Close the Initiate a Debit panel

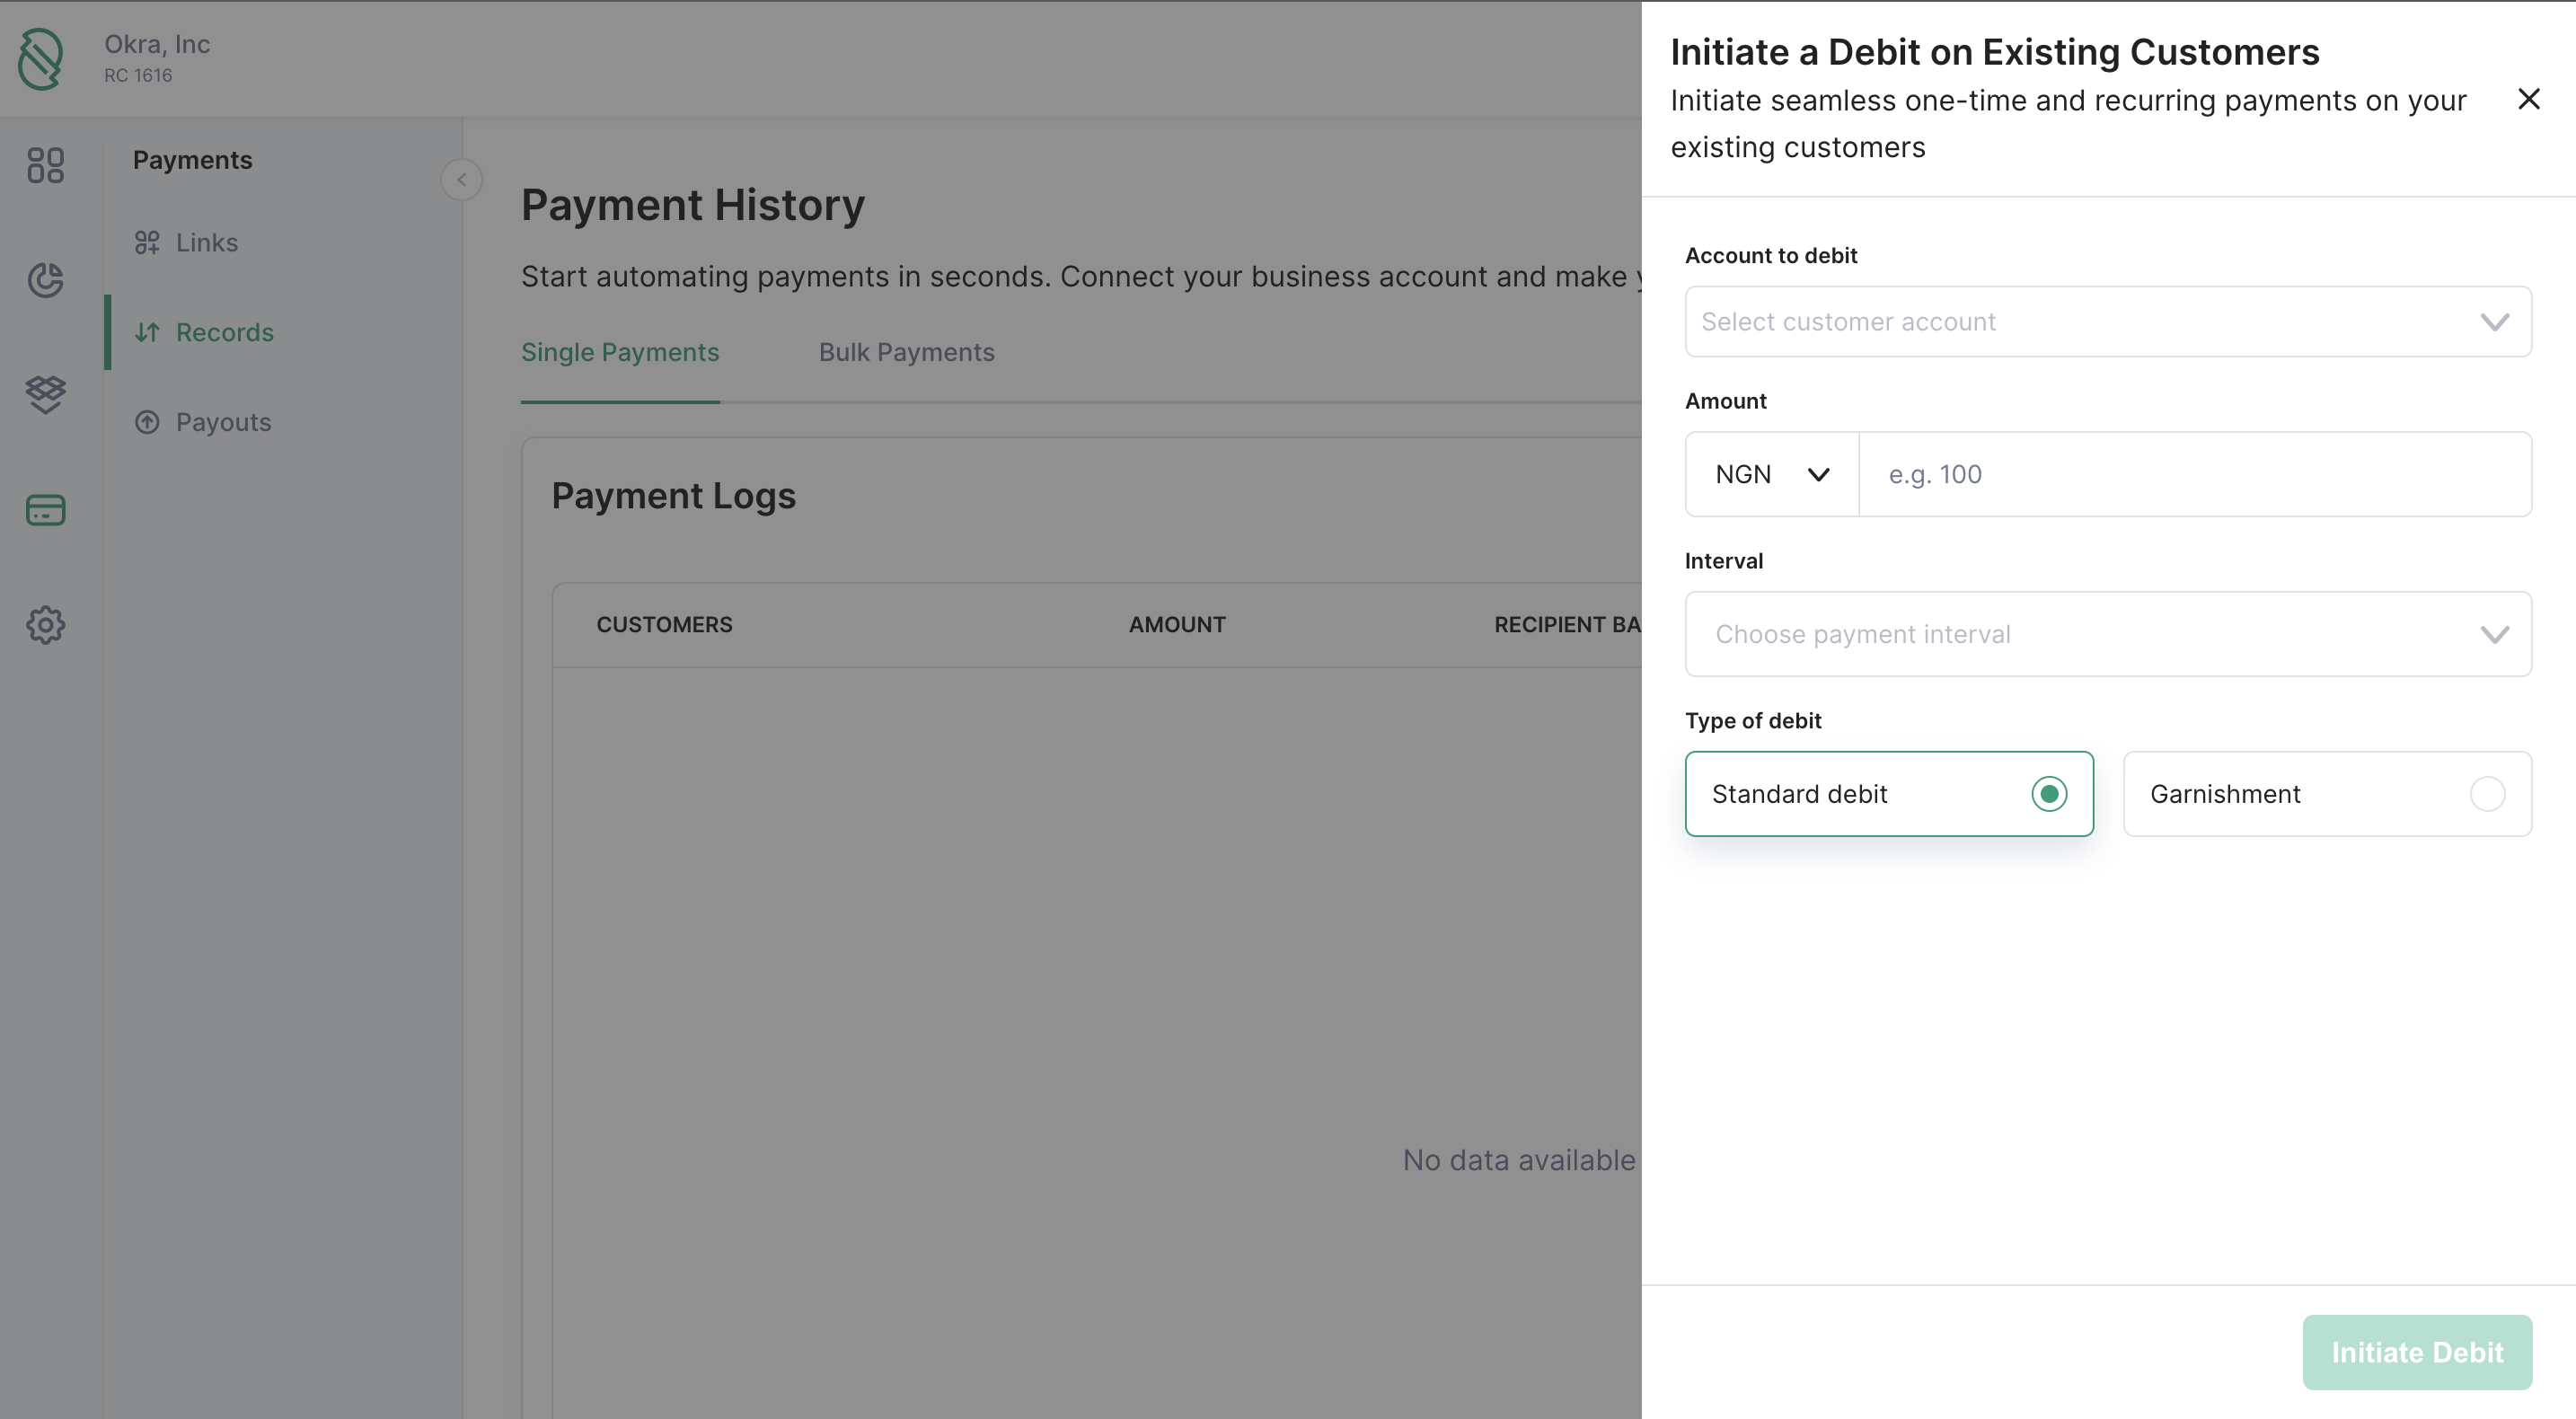[2528, 99]
